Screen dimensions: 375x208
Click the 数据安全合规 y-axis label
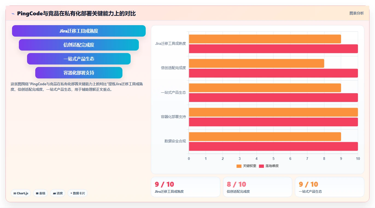coord(175,141)
